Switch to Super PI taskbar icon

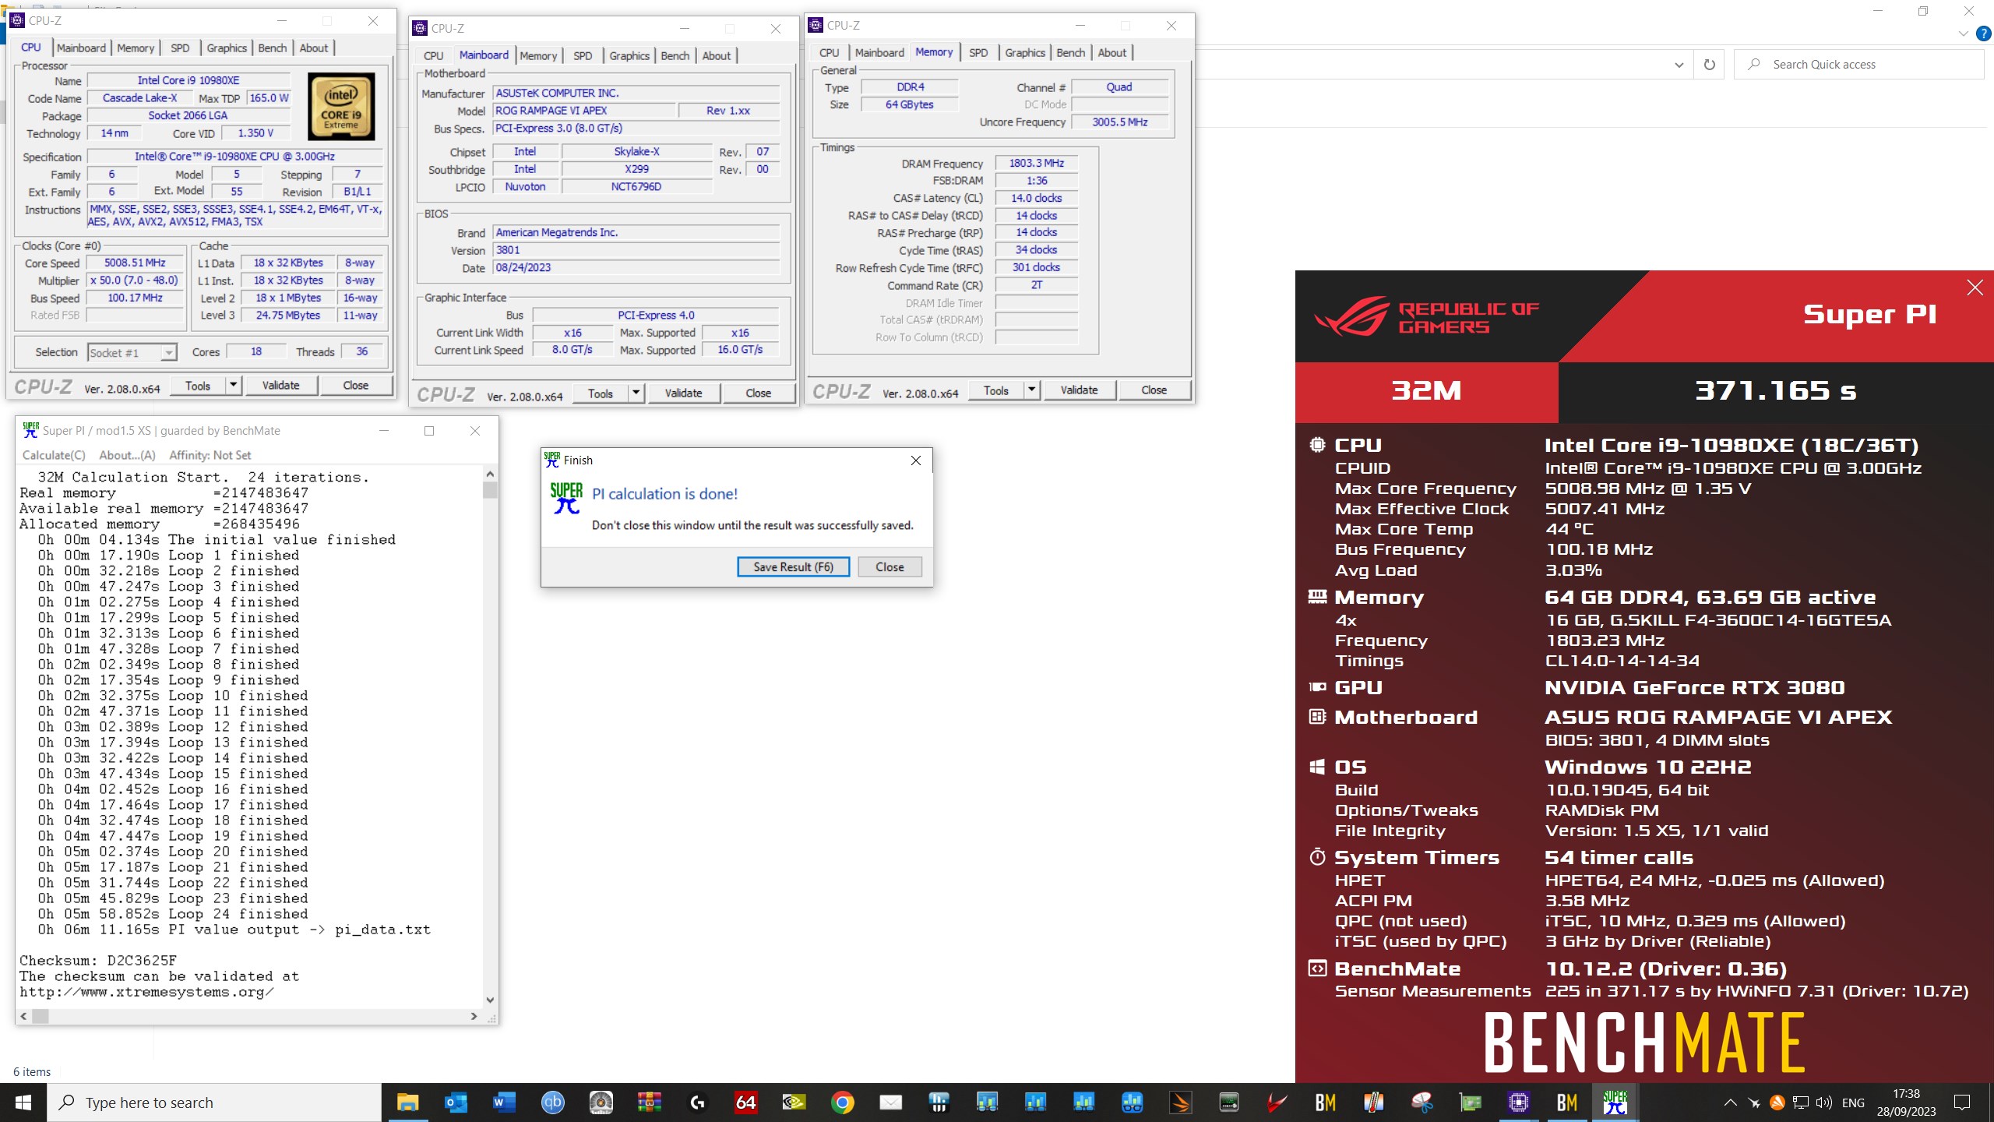(x=1615, y=1103)
